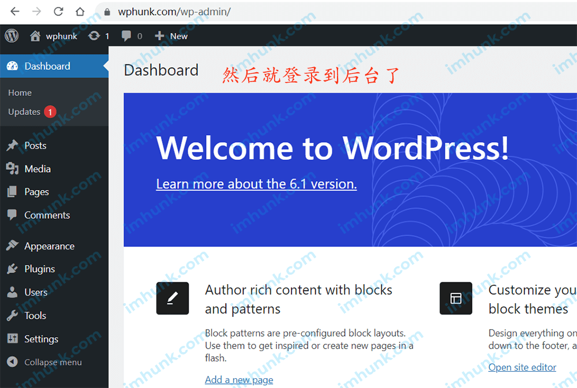Click the 0 comments count
577x388 pixels.
coord(140,36)
